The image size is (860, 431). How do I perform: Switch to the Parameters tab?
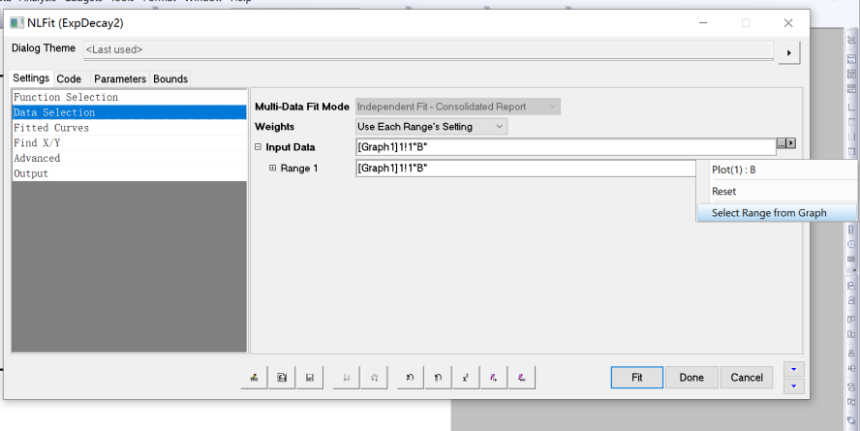coord(119,78)
